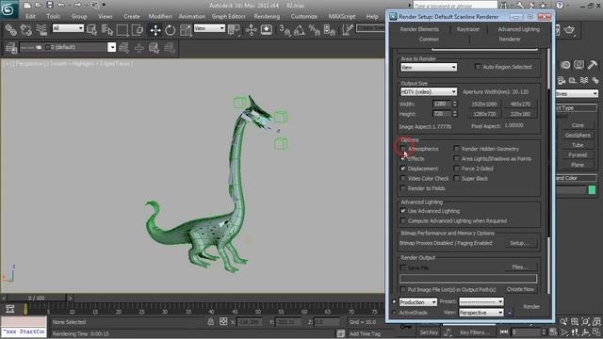This screenshot has height=339, width=603.
Task: Open the Area to Render View dropdown
Action: click(429, 67)
